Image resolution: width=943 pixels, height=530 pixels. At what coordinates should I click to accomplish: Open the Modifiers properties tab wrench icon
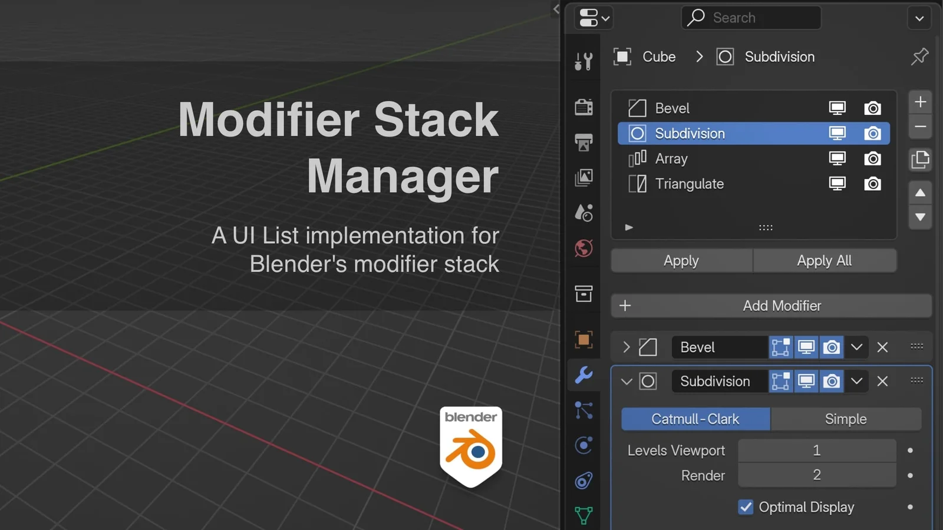click(x=583, y=375)
